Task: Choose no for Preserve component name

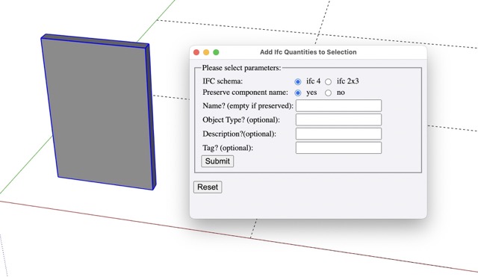Action: pos(328,93)
